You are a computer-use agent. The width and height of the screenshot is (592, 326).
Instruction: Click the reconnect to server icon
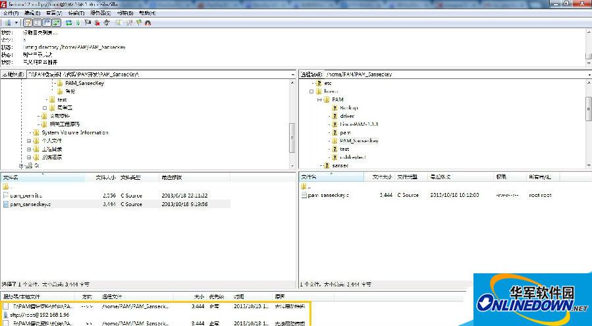[x=106, y=22]
